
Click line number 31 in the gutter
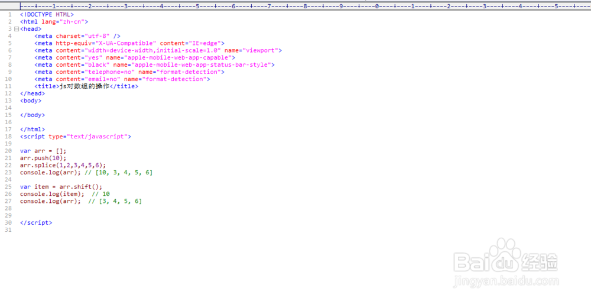9,229
